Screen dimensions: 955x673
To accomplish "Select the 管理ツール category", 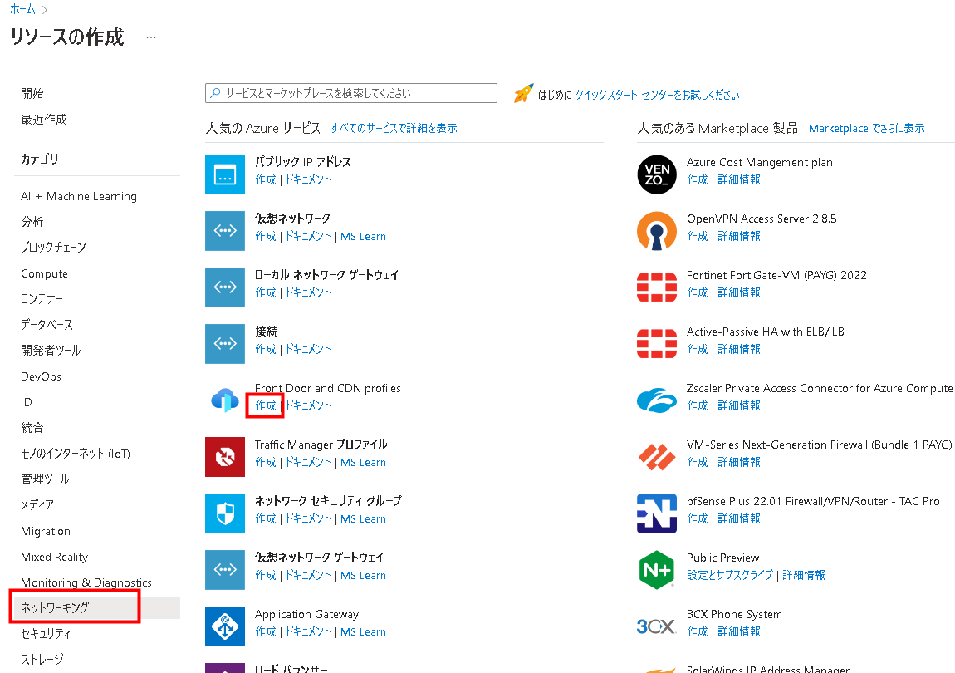I will point(45,479).
